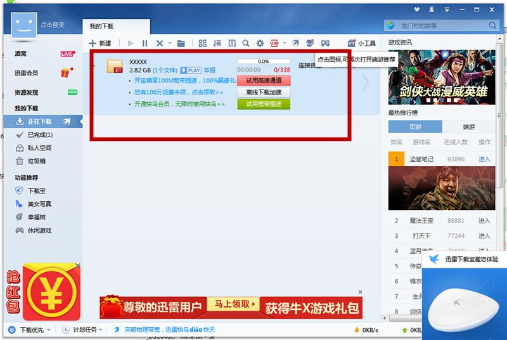Start the download with the play icon

click(x=131, y=43)
